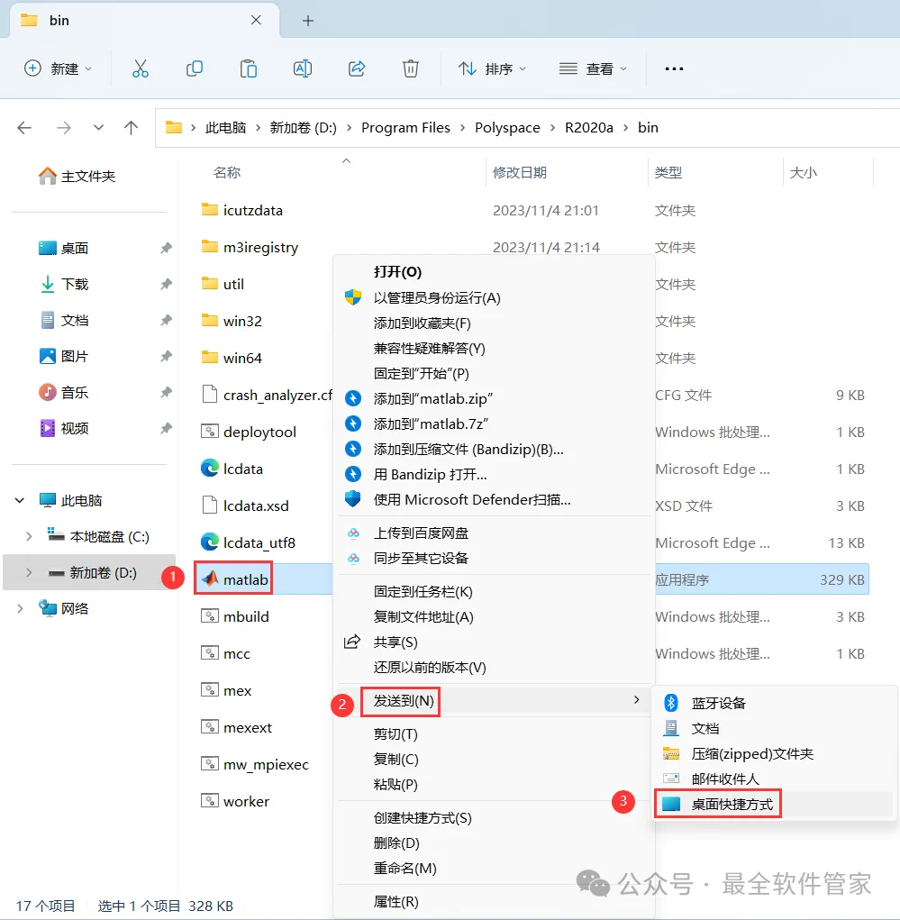Click the Rename icon in toolbar
This screenshot has width=900, height=920.
click(302, 68)
